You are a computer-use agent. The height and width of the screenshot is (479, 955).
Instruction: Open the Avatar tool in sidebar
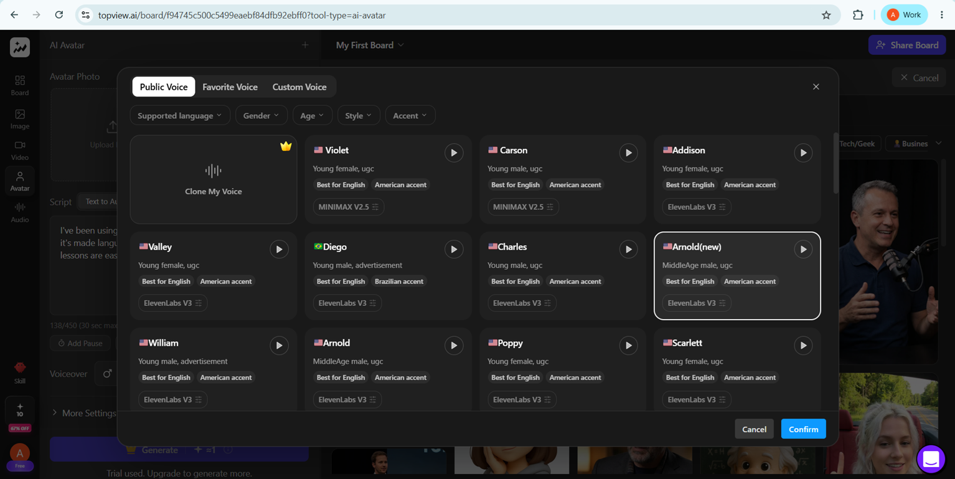pos(20,181)
